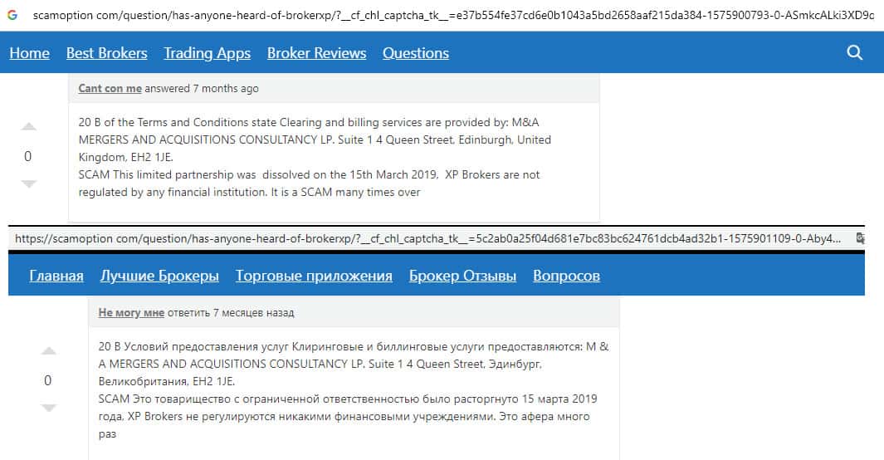Image resolution: width=884 pixels, height=460 pixels.
Task: Visit the Cant con me author profile
Action: [x=110, y=88]
